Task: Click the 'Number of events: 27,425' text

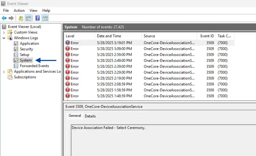Action: pos(103,27)
